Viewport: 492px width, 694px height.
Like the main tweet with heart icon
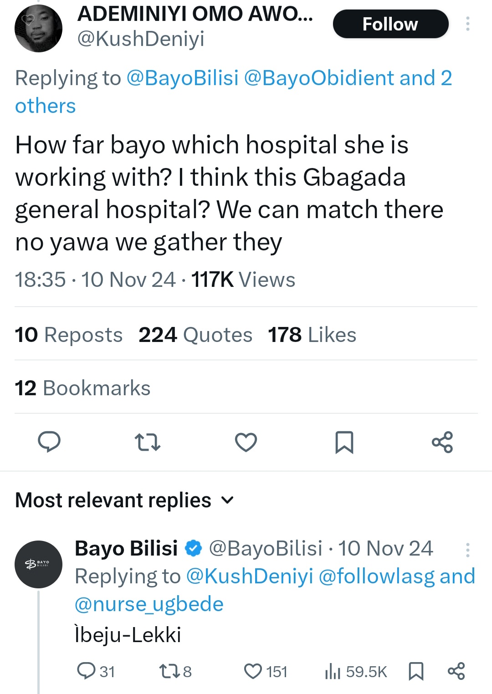click(246, 442)
